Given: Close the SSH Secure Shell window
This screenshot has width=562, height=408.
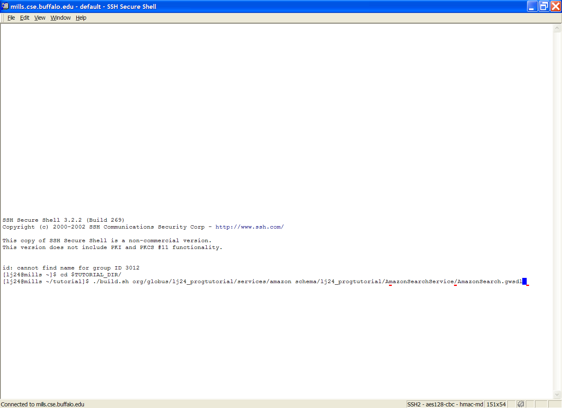Looking at the screenshot, I should tap(556, 6).
